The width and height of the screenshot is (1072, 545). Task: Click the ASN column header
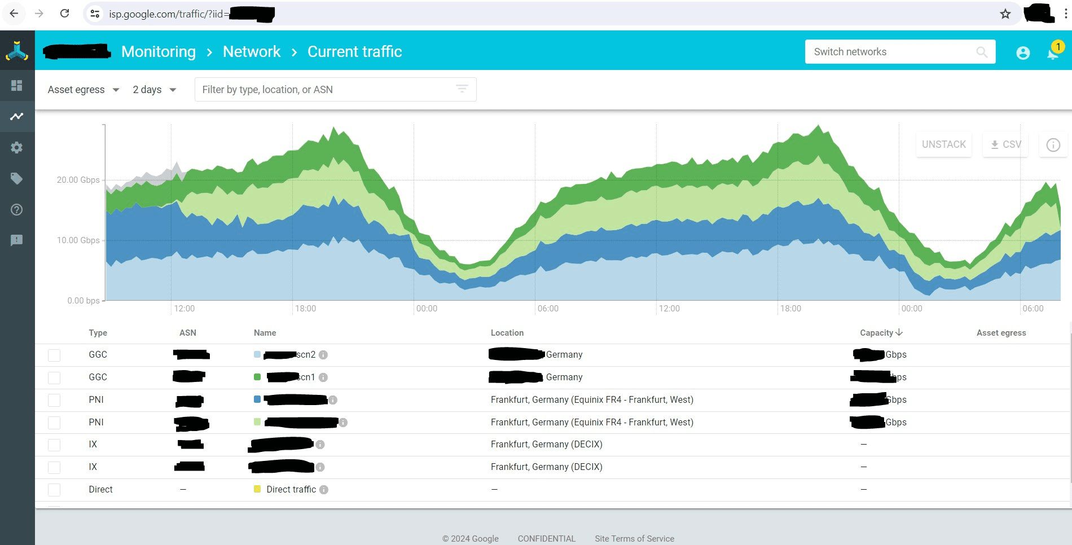(x=188, y=333)
